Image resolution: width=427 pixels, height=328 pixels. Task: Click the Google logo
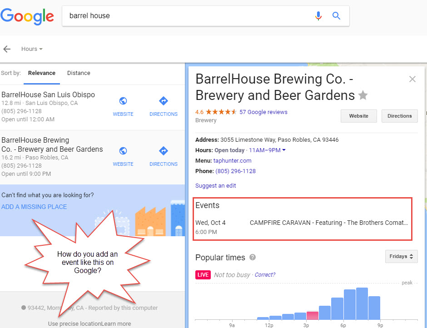tap(27, 16)
